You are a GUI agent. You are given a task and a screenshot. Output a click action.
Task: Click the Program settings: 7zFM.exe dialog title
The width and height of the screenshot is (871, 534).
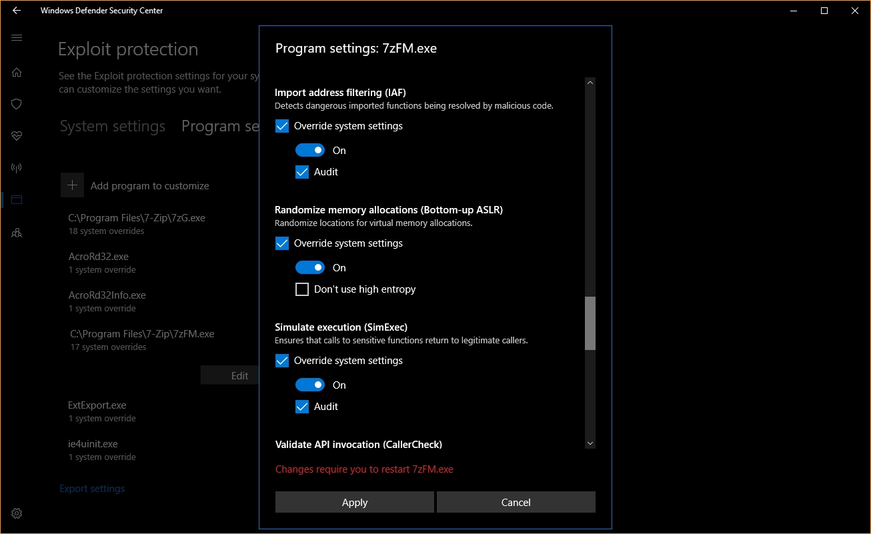[356, 48]
